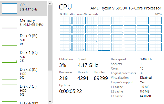Click the Disk 0 (S:) graph thumbnail
Screen dimensions: 164x104
point(9,40)
